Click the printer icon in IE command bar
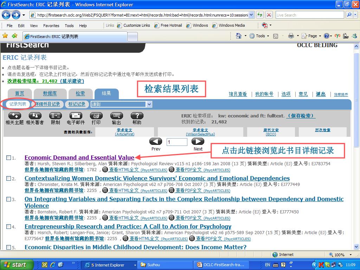This screenshot has height=270, width=360. coord(291,36)
